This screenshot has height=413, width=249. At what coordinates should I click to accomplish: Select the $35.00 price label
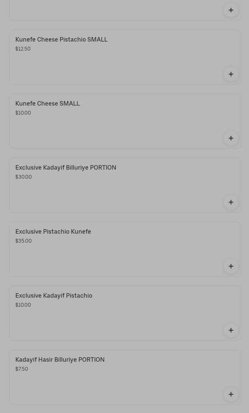pos(24,241)
